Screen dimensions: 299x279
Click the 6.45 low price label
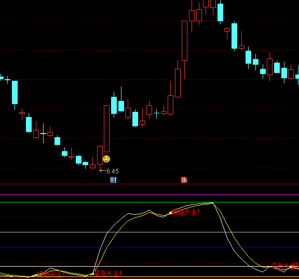click(113, 171)
